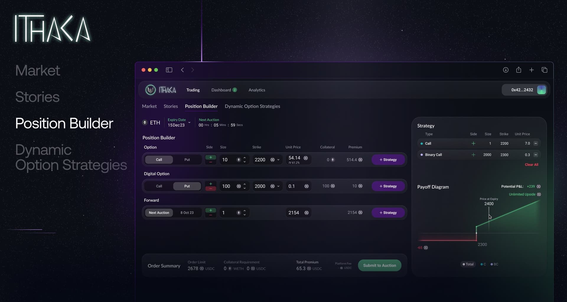Image resolution: width=567 pixels, height=302 pixels.
Task: Go back with browser back arrow
Action: pyautogui.click(x=183, y=70)
